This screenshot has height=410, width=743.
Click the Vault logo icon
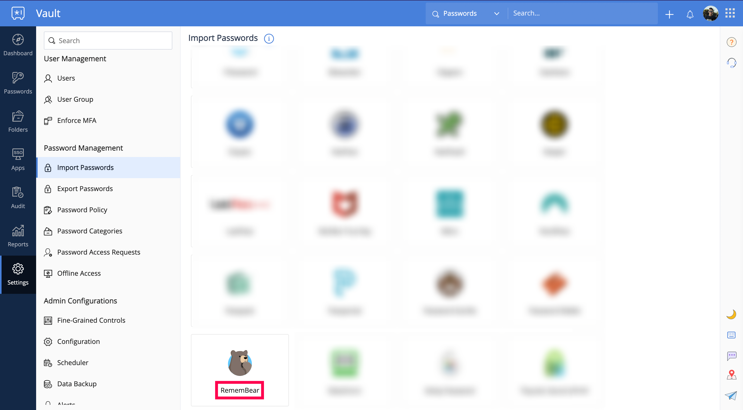18,13
